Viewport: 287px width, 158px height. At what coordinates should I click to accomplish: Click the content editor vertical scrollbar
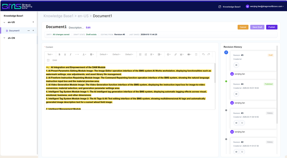pos(215,73)
